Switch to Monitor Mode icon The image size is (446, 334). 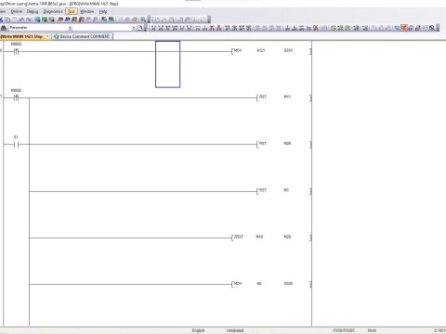coord(411,28)
